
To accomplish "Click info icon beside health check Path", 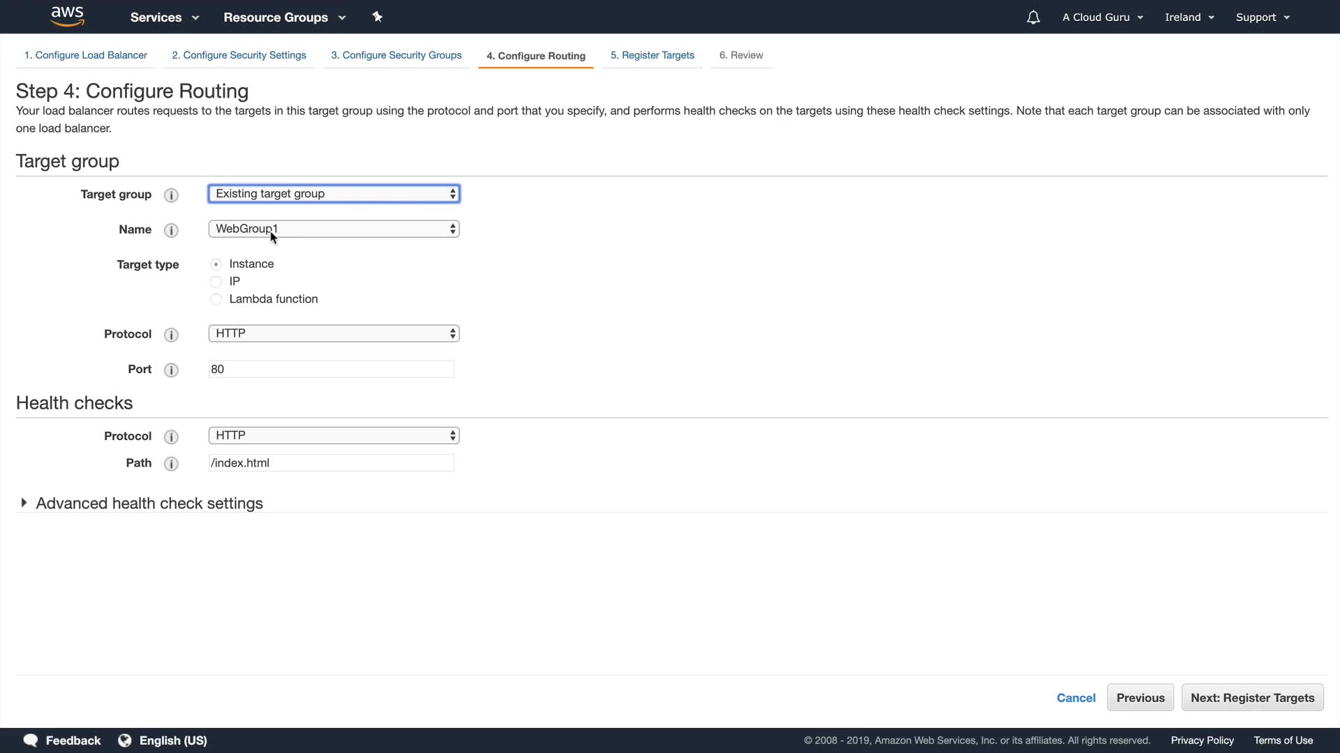I will pyautogui.click(x=171, y=464).
